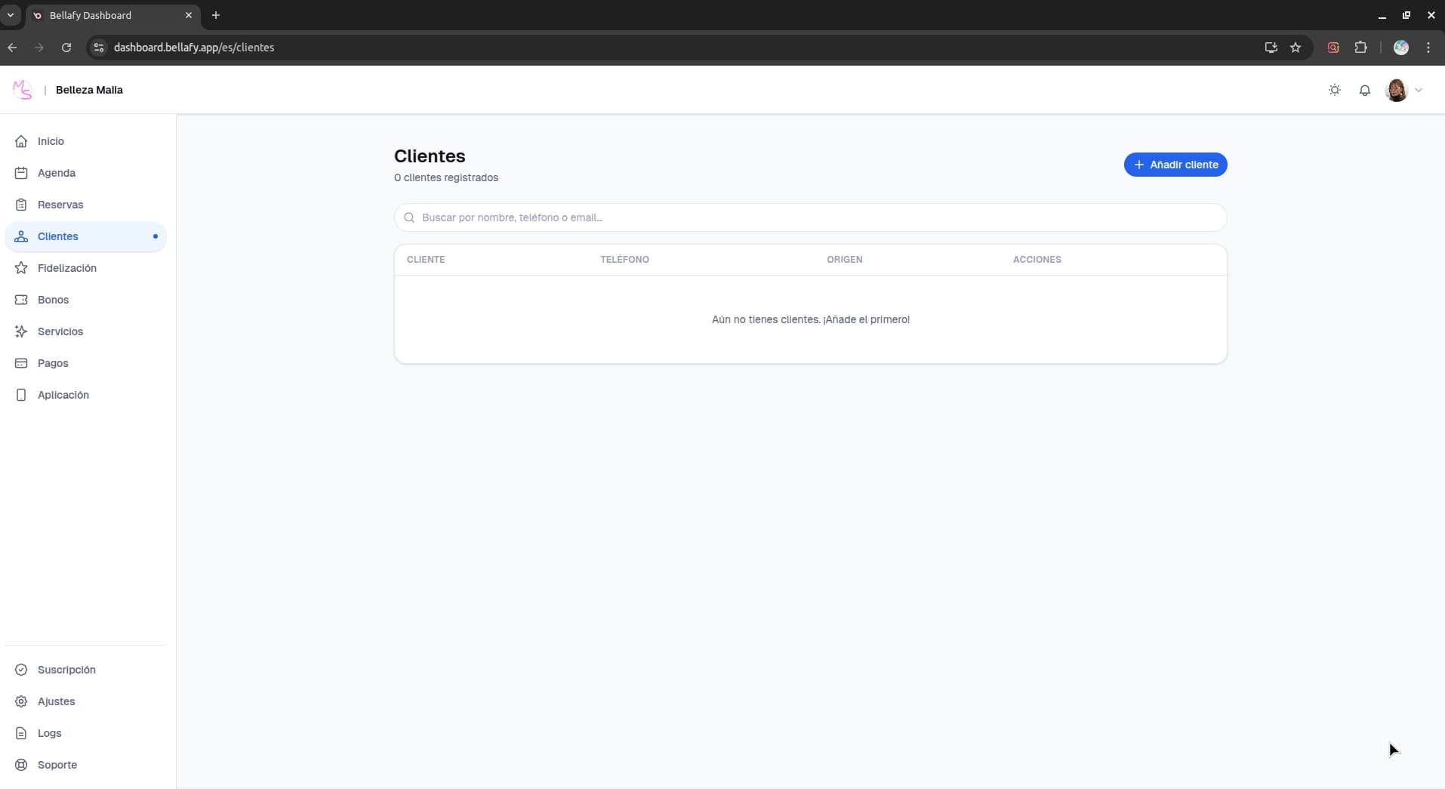Open the Agenda section in the sidebar

pyautogui.click(x=56, y=173)
